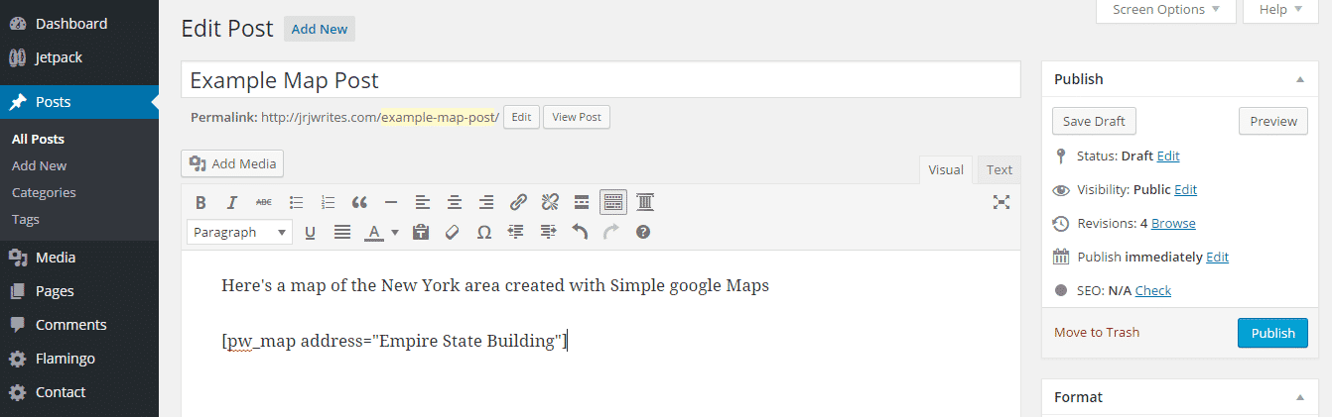Decrease the indent
Viewport: 1332px width, 417px height.
pyautogui.click(x=516, y=232)
